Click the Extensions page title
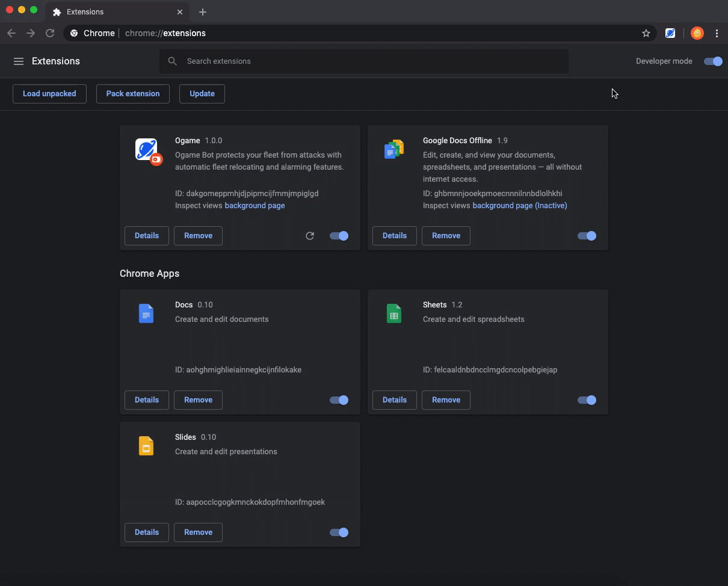Viewport: 728px width, 586px height. click(x=56, y=61)
